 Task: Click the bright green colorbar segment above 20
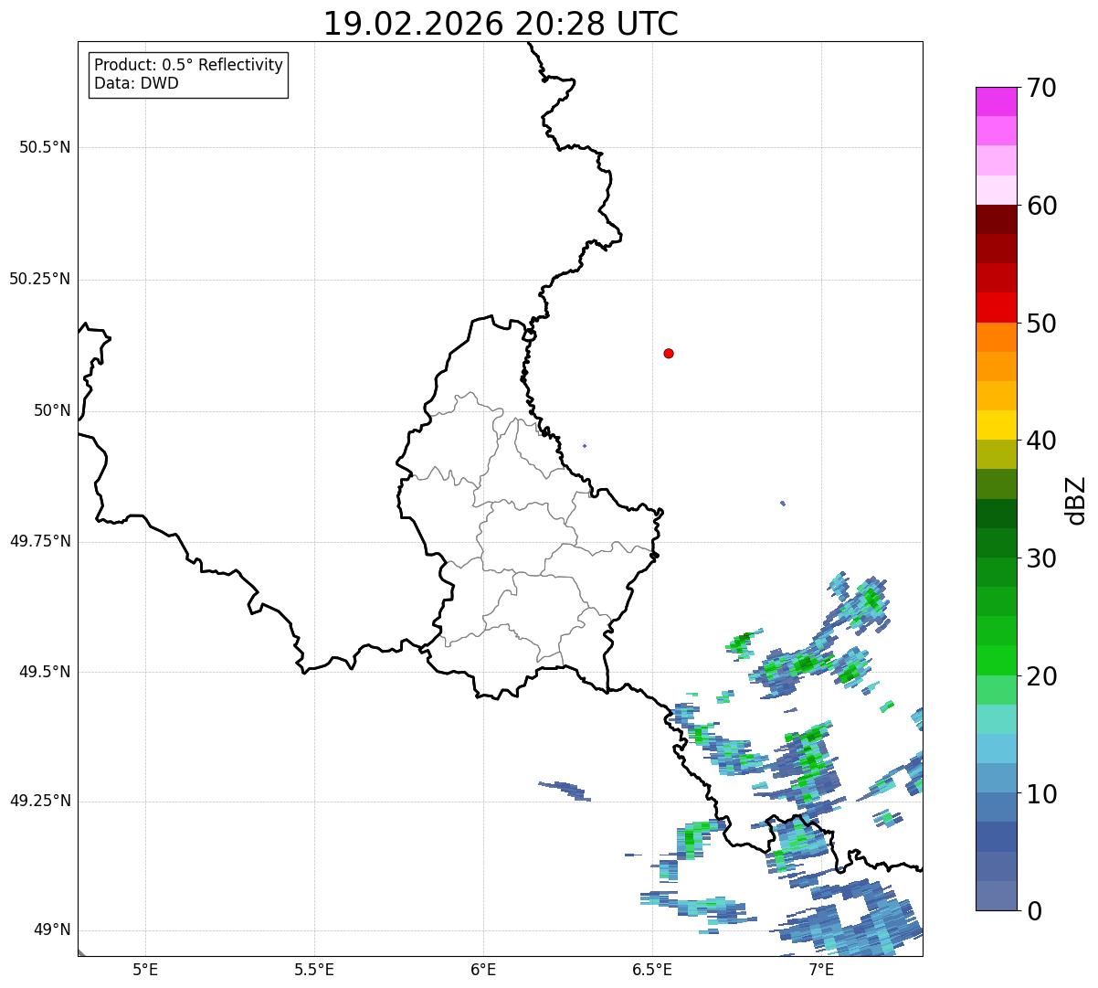(996, 661)
